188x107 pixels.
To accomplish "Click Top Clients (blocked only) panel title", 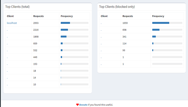I will 117,7.
